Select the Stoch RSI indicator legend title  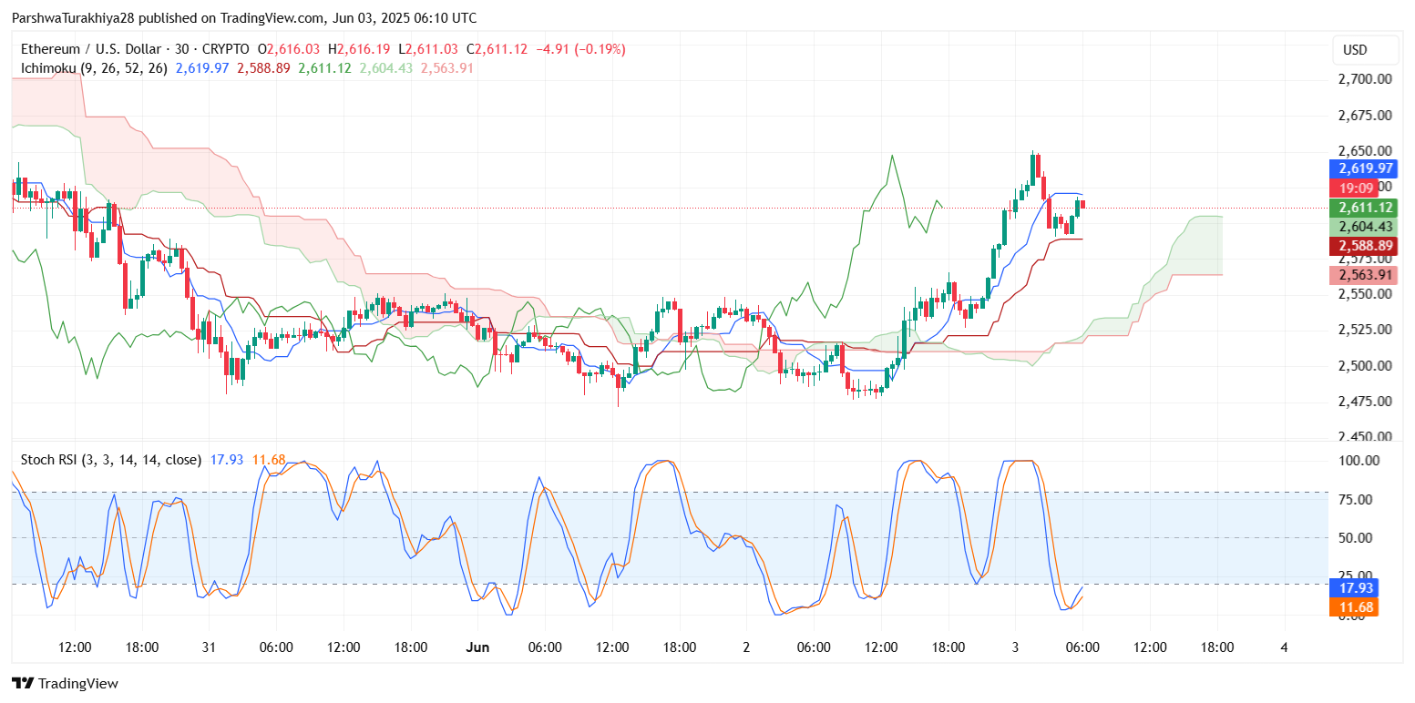111,460
